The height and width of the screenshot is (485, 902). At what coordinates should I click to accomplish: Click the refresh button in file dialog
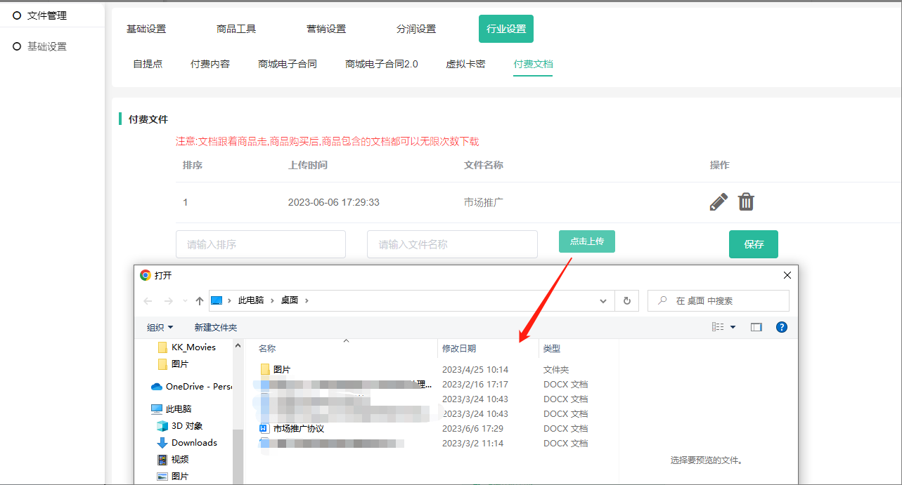click(x=627, y=300)
